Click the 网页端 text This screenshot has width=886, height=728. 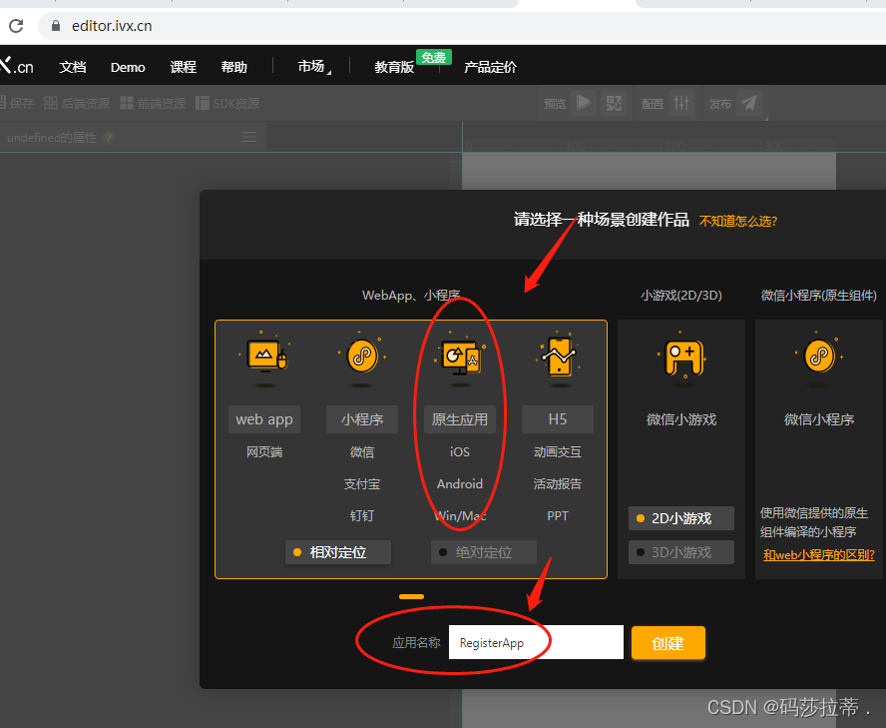click(264, 452)
